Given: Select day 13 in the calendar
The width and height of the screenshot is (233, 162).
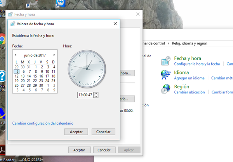Looking at the screenshot, I should 23,76.
